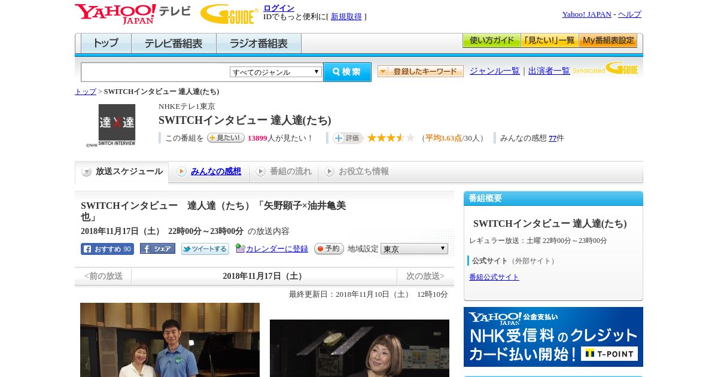
Task: Open My番組表設定
Action: 608,41
